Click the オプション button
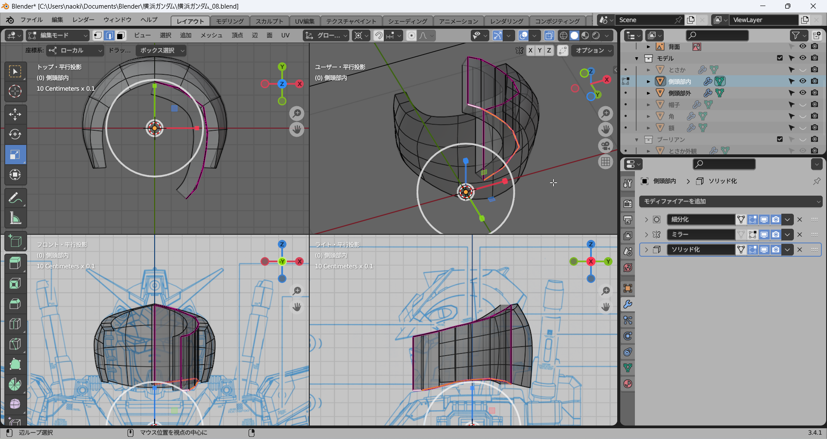This screenshot has width=827, height=439. click(593, 51)
